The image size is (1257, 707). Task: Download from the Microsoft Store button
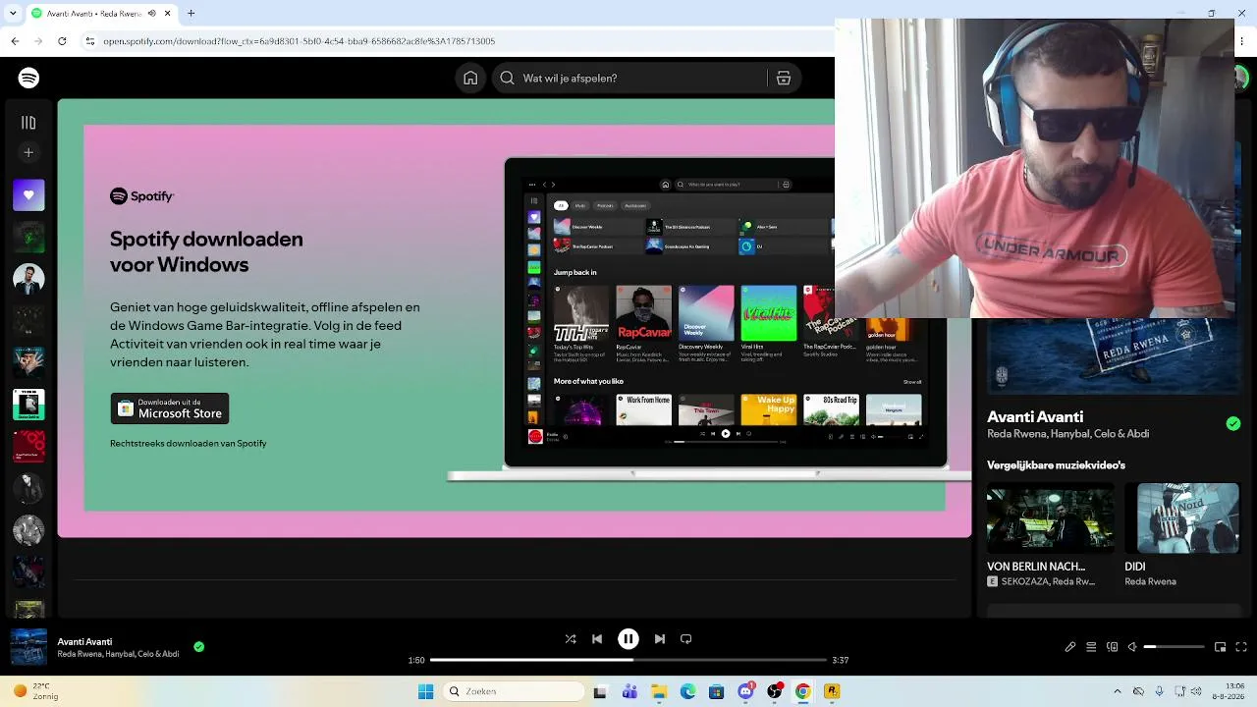(x=170, y=408)
